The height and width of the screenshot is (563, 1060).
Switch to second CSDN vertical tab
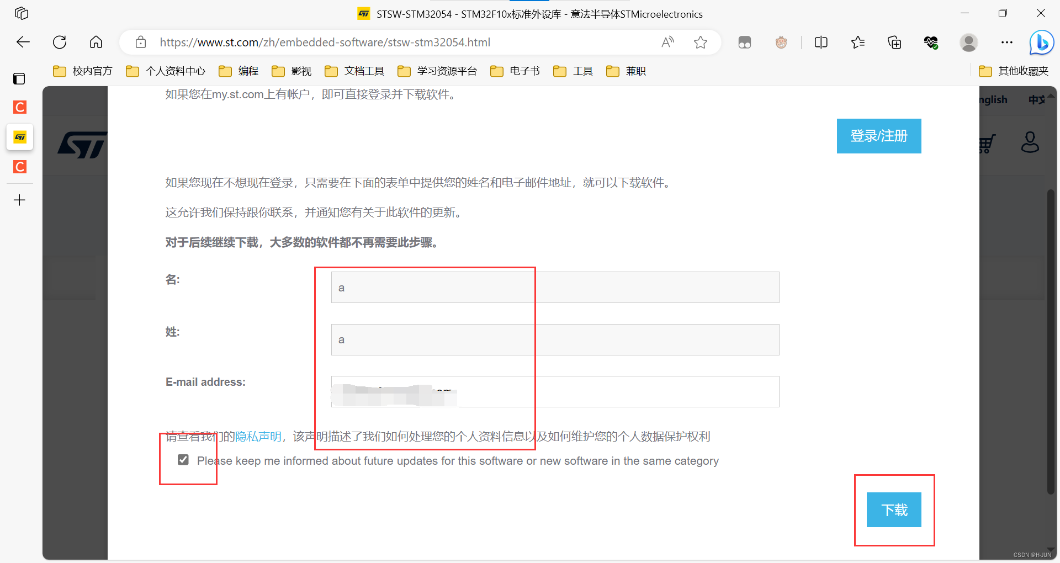20,167
